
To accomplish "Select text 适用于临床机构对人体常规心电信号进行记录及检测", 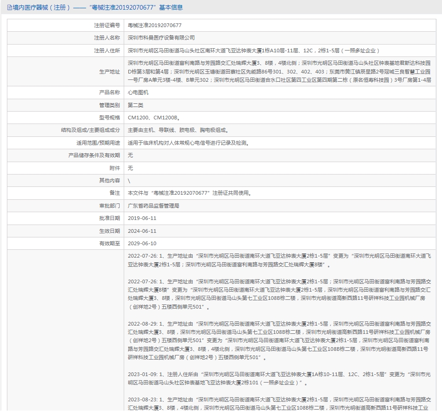I will (x=189, y=143).
